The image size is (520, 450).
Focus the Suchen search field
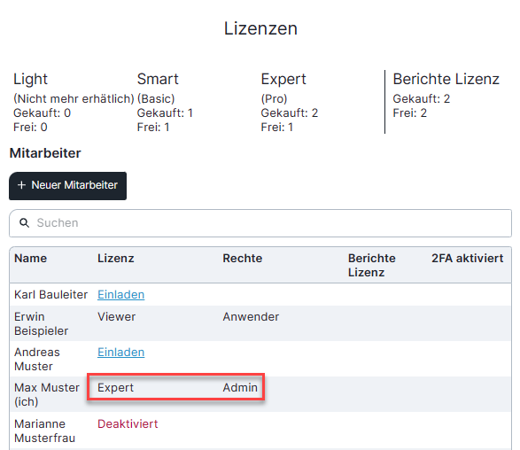(x=260, y=223)
